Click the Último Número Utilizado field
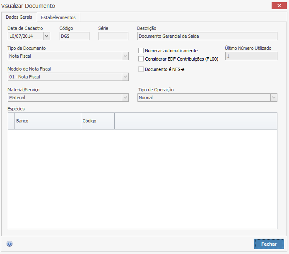 point(251,56)
